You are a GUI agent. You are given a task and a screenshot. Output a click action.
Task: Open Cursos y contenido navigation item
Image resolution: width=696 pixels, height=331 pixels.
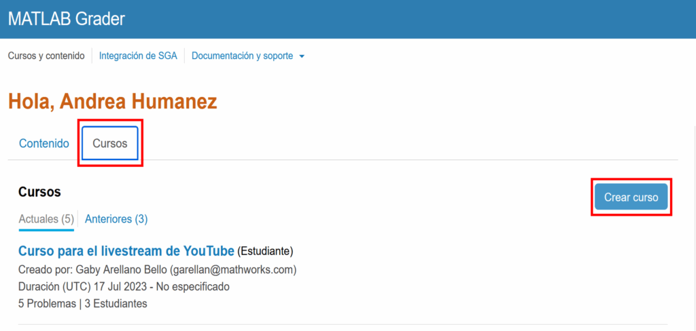[46, 56]
